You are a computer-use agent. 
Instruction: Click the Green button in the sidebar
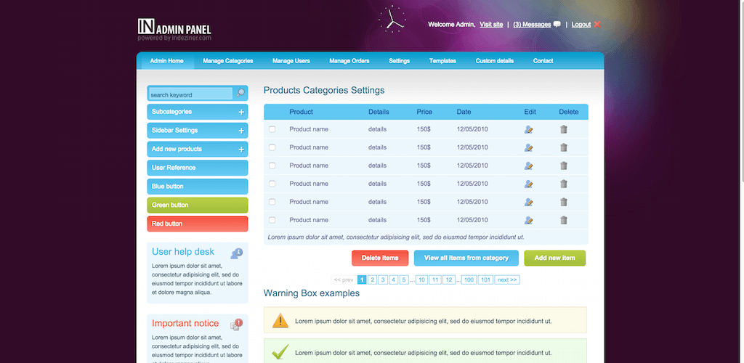point(198,205)
